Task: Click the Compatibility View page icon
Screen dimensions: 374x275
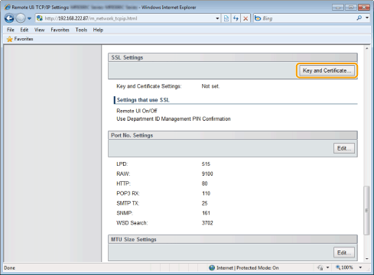Action: (226, 18)
